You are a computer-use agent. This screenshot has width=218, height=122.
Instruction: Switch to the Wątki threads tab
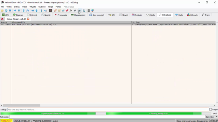pos(179,15)
